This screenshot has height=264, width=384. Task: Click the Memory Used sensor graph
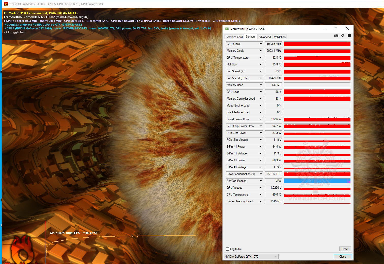click(x=317, y=85)
